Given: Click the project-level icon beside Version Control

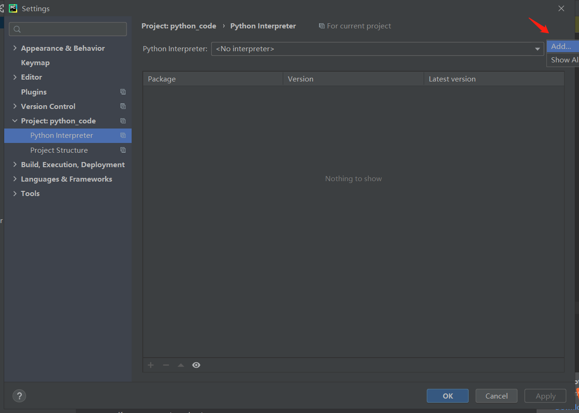Looking at the screenshot, I should point(123,106).
